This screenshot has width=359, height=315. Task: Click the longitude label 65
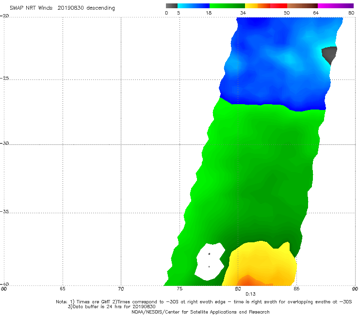[63, 289]
